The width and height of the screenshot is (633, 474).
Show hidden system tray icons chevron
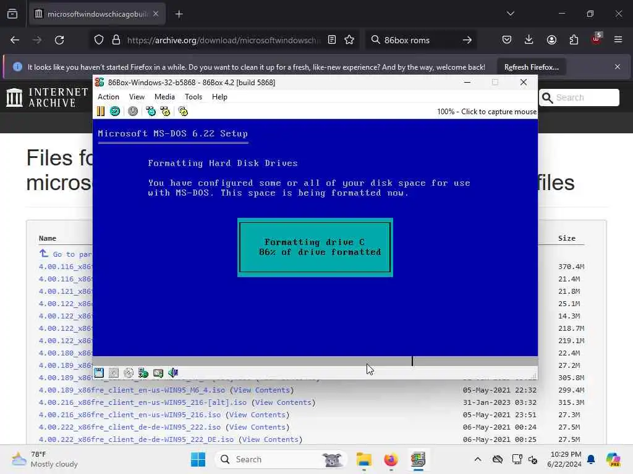point(478,459)
